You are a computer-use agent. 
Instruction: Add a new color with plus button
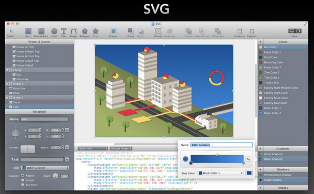(260, 42)
